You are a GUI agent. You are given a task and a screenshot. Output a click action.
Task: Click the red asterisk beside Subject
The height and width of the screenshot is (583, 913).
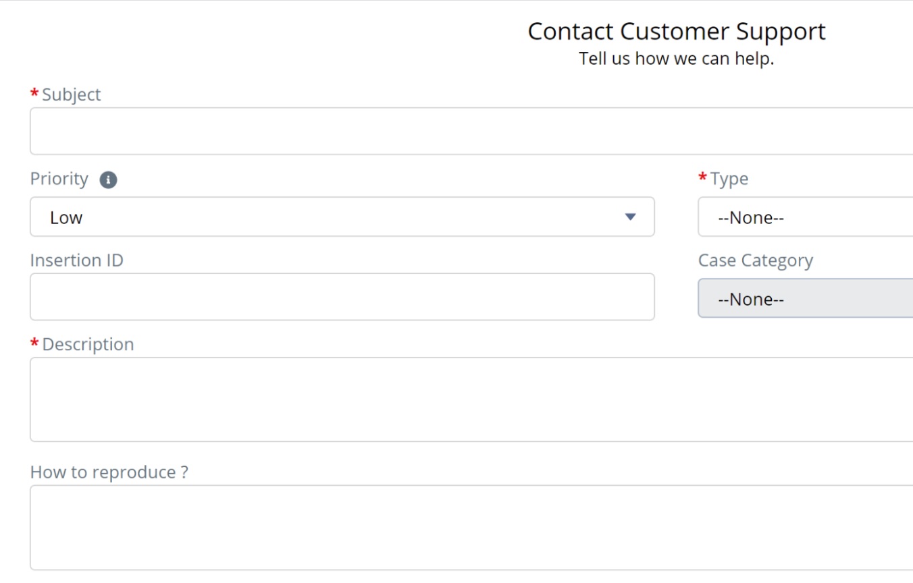[x=34, y=94]
